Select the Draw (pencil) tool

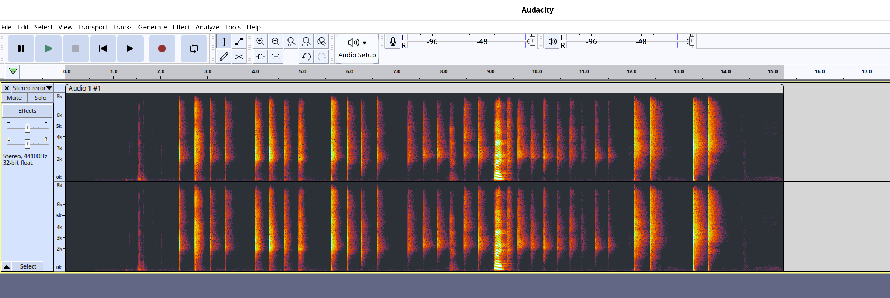click(x=224, y=56)
